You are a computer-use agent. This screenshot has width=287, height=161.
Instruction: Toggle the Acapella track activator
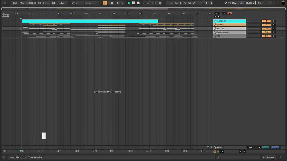point(267,21)
